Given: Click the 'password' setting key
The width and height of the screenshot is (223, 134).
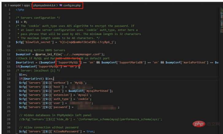Looking at the screenshot, I should pyautogui.click(x=60, y=107).
